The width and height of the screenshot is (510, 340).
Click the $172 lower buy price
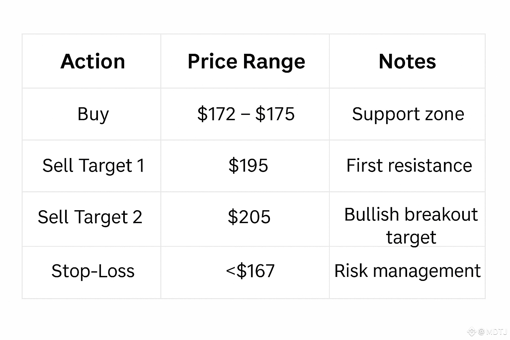tap(216, 114)
